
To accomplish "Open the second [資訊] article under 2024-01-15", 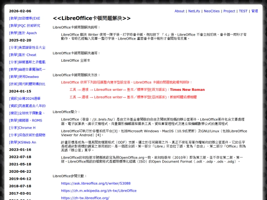I will 27,106.
